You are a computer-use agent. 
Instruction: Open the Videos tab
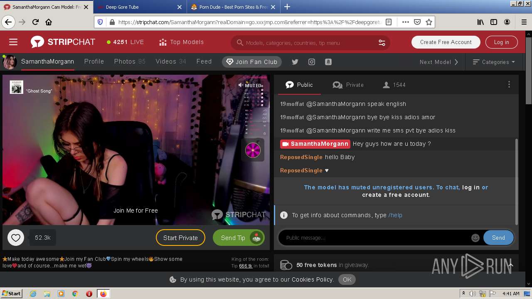pos(171,61)
